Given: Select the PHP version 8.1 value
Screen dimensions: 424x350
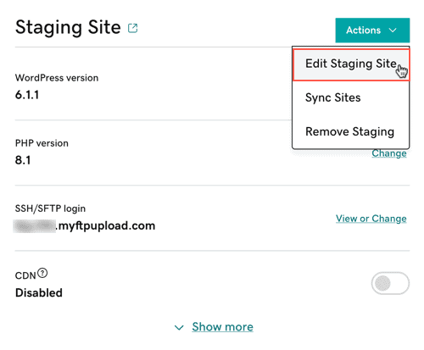Looking at the screenshot, I should (23, 160).
